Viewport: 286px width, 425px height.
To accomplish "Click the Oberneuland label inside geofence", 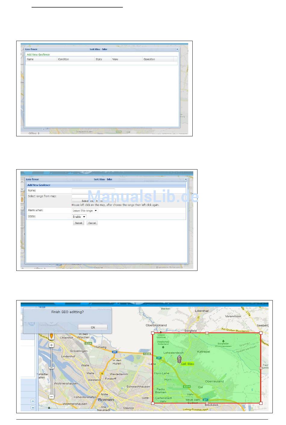I will click(x=214, y=381).
